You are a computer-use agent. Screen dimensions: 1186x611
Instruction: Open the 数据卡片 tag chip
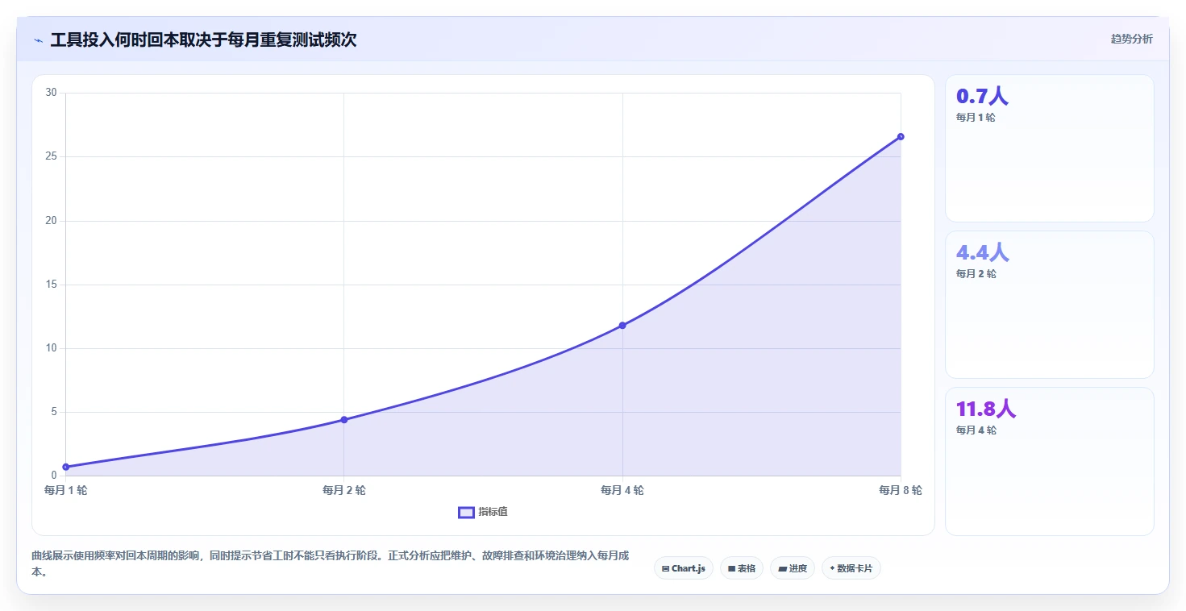(x=851, y=568)
